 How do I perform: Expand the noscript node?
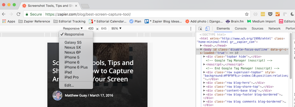coord(204,64)
